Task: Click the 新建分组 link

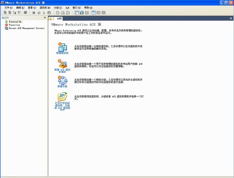Action: click(63, 86)
